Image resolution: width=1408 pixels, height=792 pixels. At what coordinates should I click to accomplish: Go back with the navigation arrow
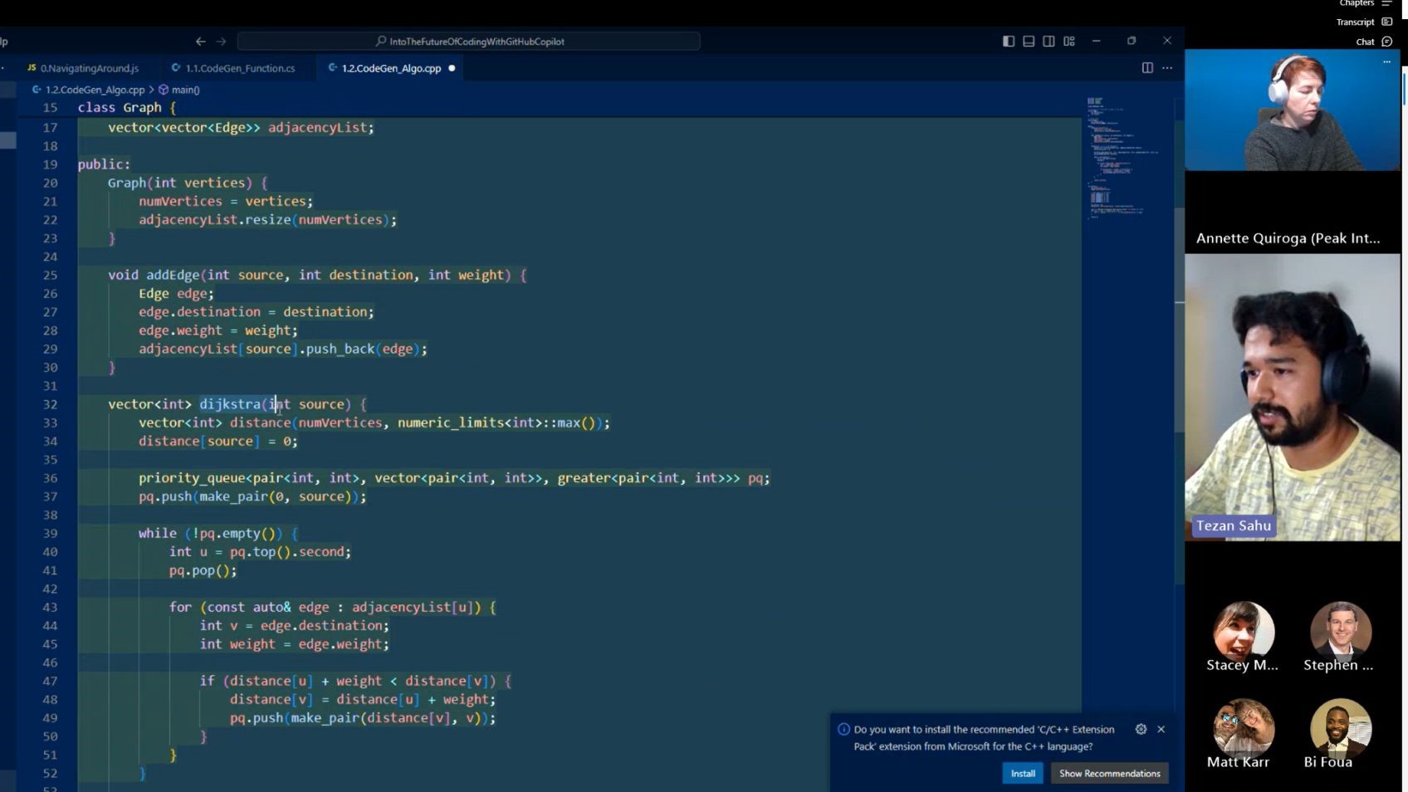click(x=200, y=41)
